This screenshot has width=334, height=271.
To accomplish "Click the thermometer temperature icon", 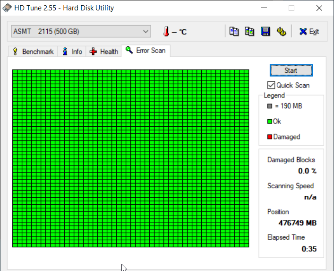I will point(166,31).
